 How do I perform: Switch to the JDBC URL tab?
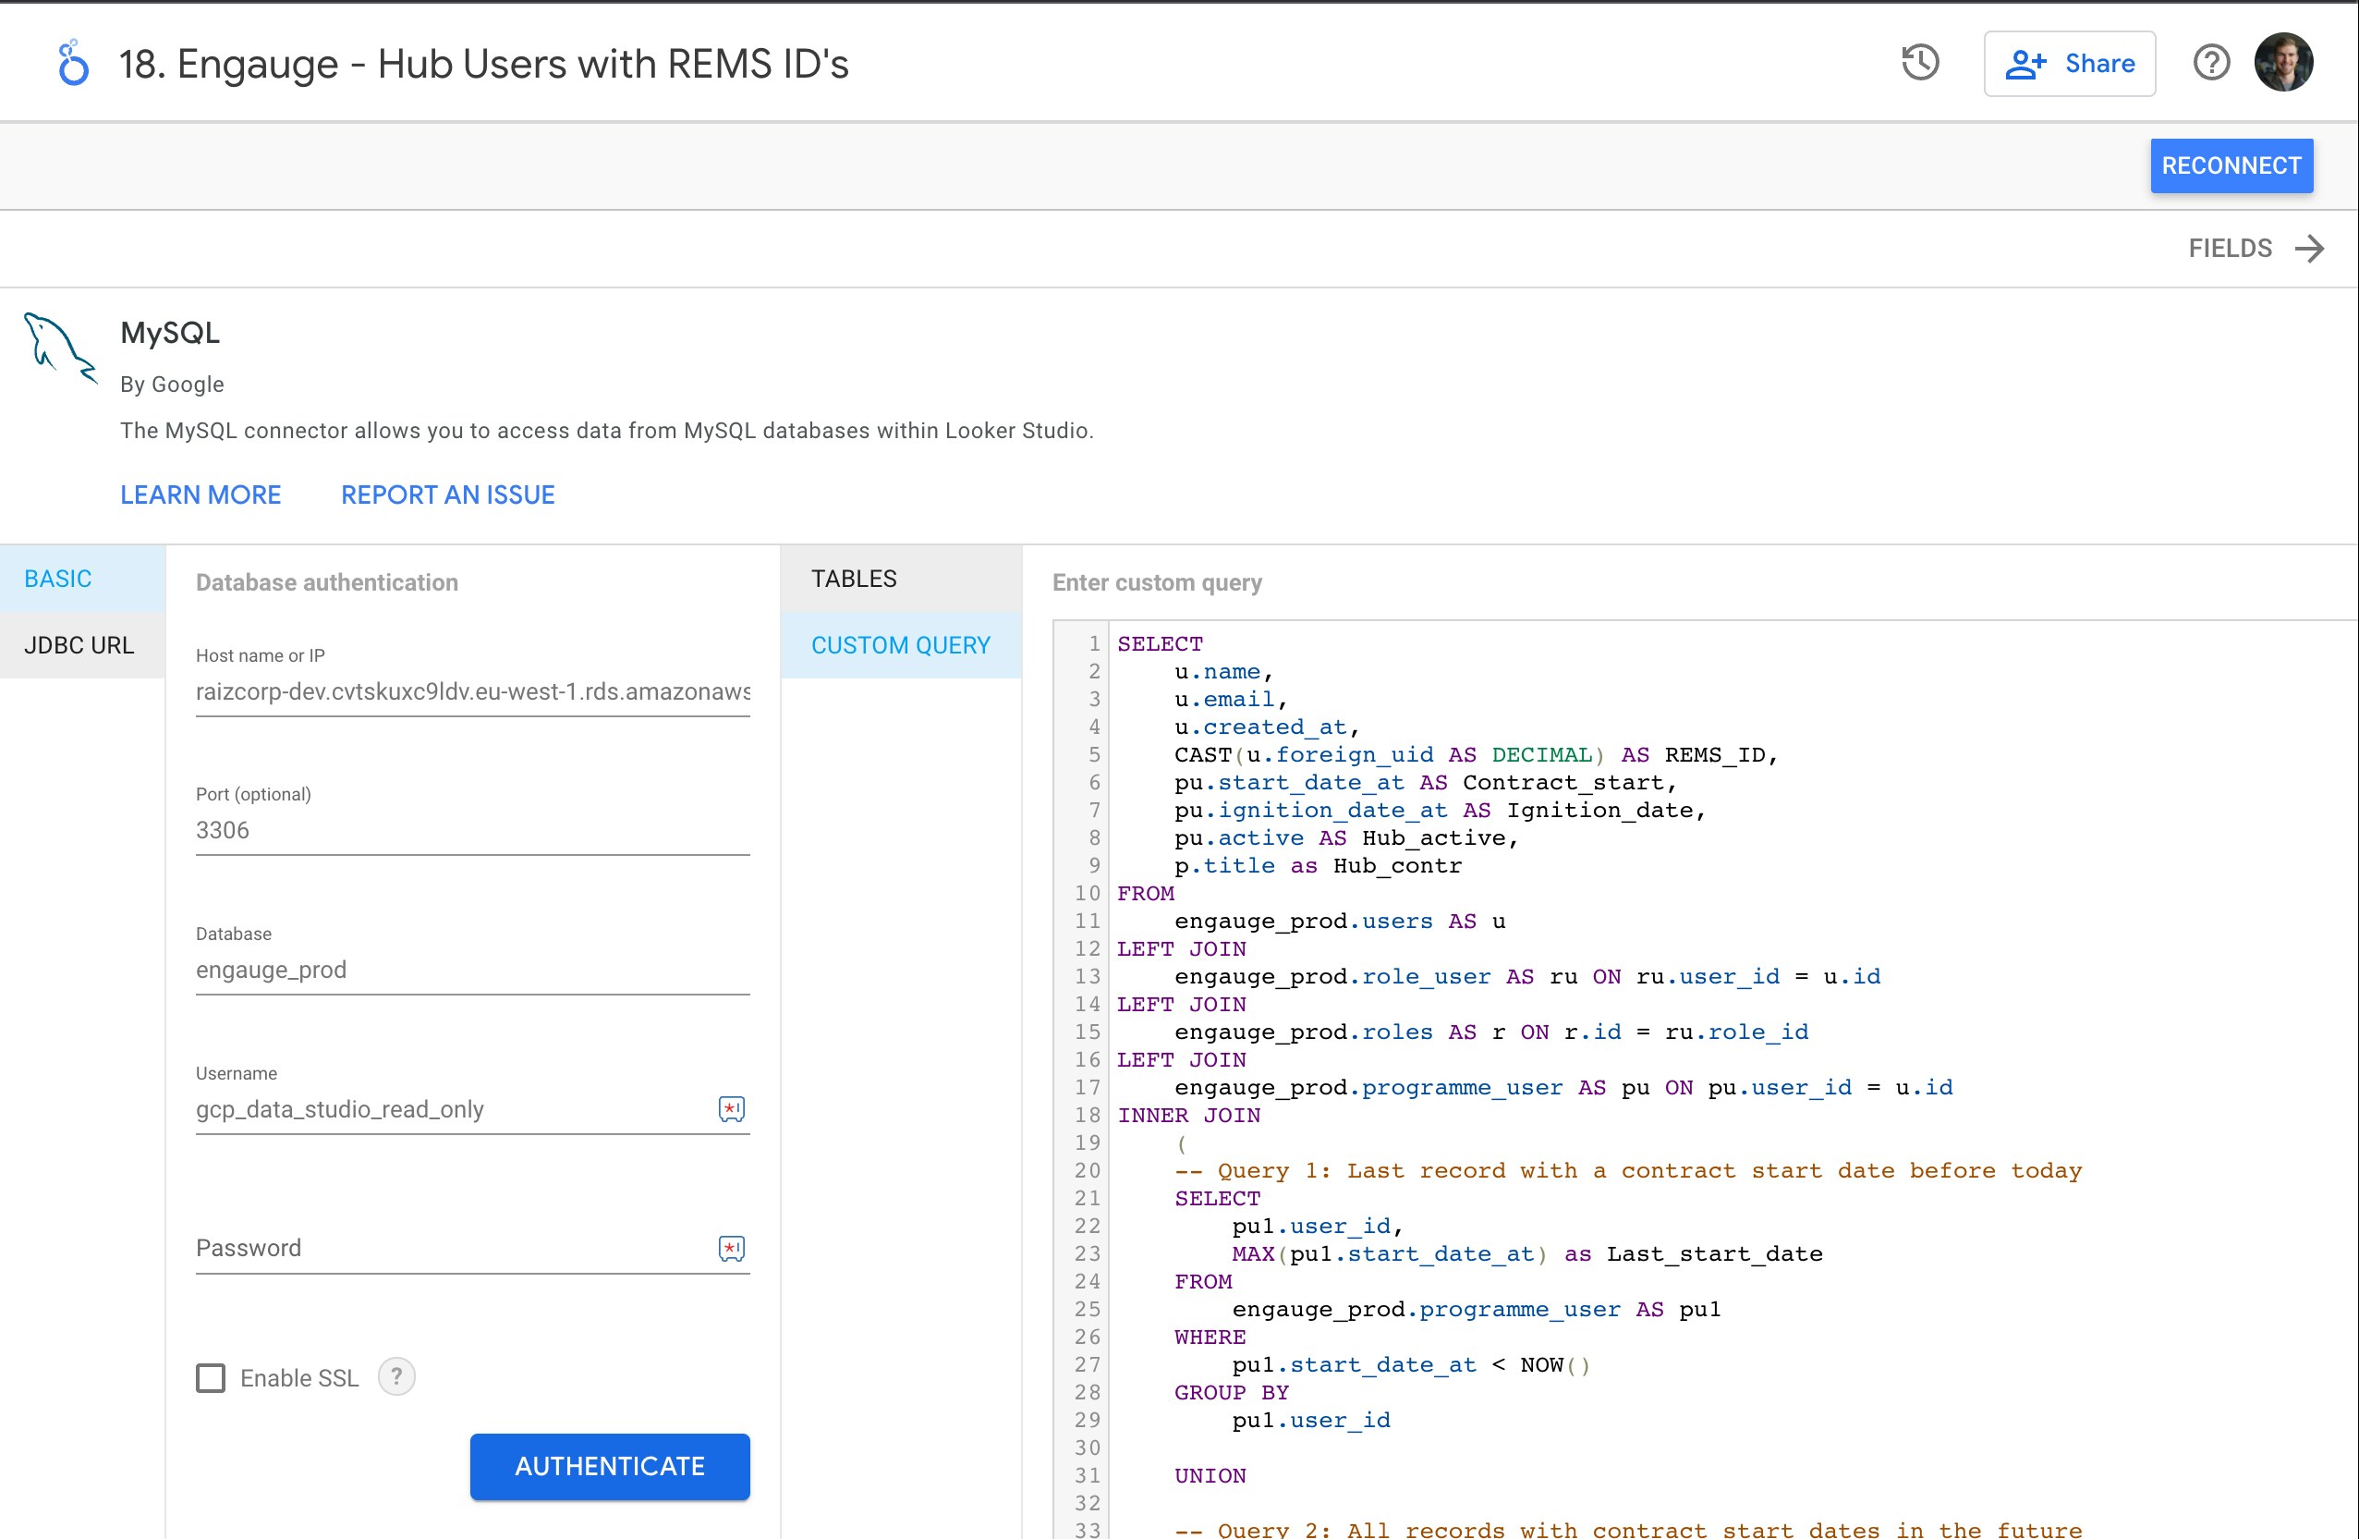click(79, 644)
